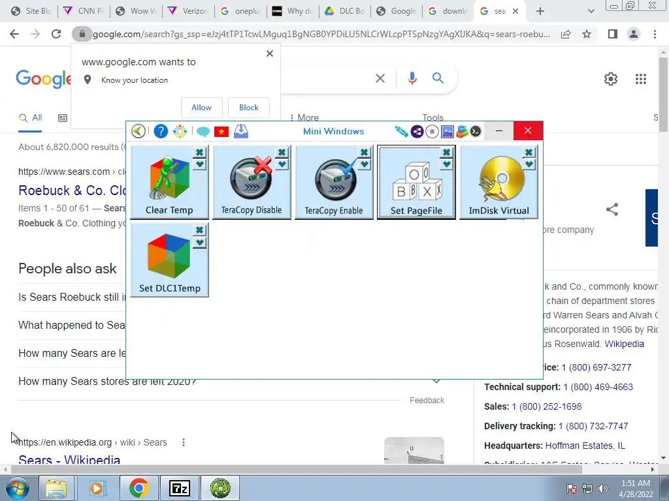Click the green back arrow in Mini Windows
669x501 pixels.
[139, 131]
